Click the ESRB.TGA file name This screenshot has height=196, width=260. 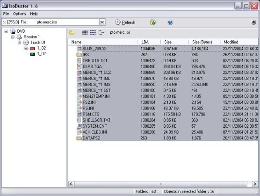click(92, 66)
